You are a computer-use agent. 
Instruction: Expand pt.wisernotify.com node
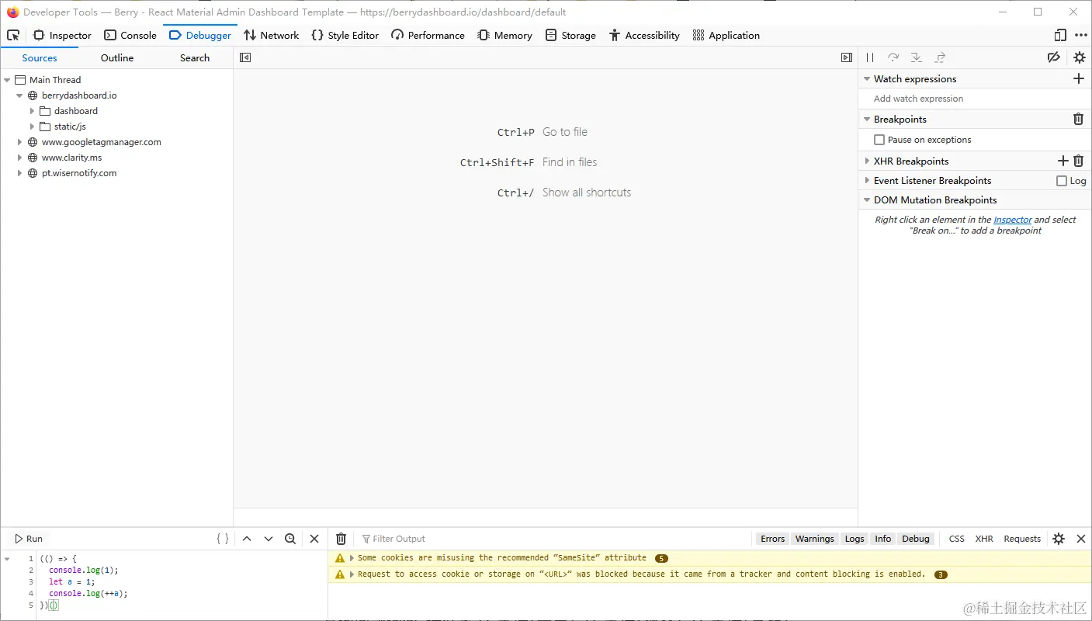[x=20, y=173]
